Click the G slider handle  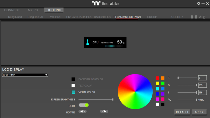coord(197,85)
